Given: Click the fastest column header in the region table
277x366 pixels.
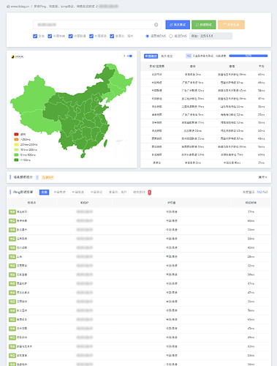Looking at the screenshot, I should [193, 66].
